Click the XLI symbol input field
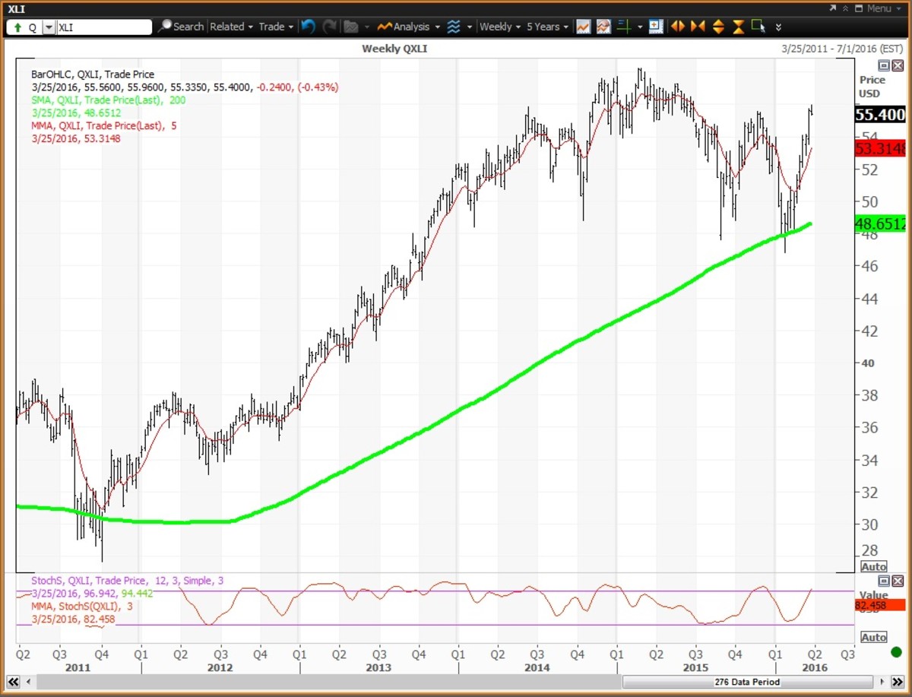The width and height of the screenshot is (912, 697). (103, 27)
